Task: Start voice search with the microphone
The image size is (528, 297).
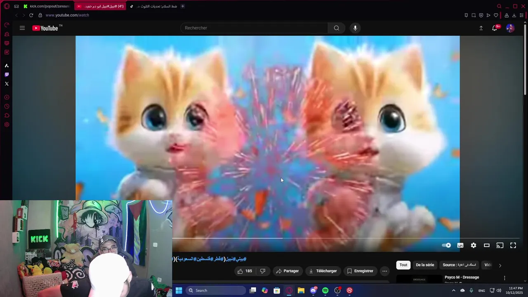Action: 355,28
